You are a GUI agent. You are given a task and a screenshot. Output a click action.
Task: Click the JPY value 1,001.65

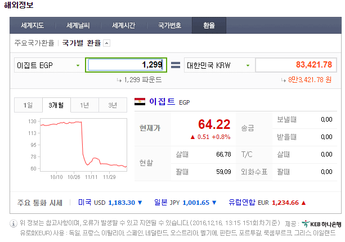coord(196,203)
